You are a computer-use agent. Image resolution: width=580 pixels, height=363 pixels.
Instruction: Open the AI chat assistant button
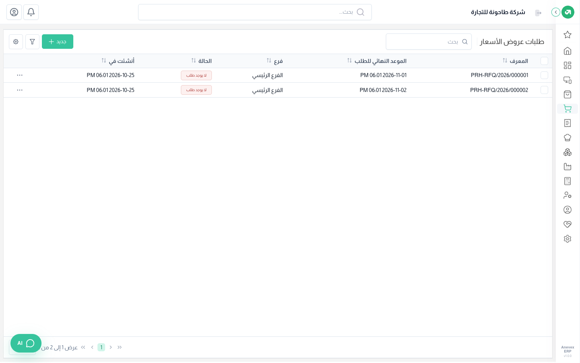coord(26,343)
